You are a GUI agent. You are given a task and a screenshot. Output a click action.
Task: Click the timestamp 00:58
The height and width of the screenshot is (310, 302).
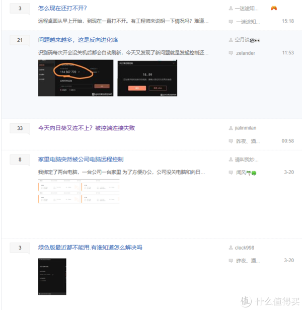point(288,141)
